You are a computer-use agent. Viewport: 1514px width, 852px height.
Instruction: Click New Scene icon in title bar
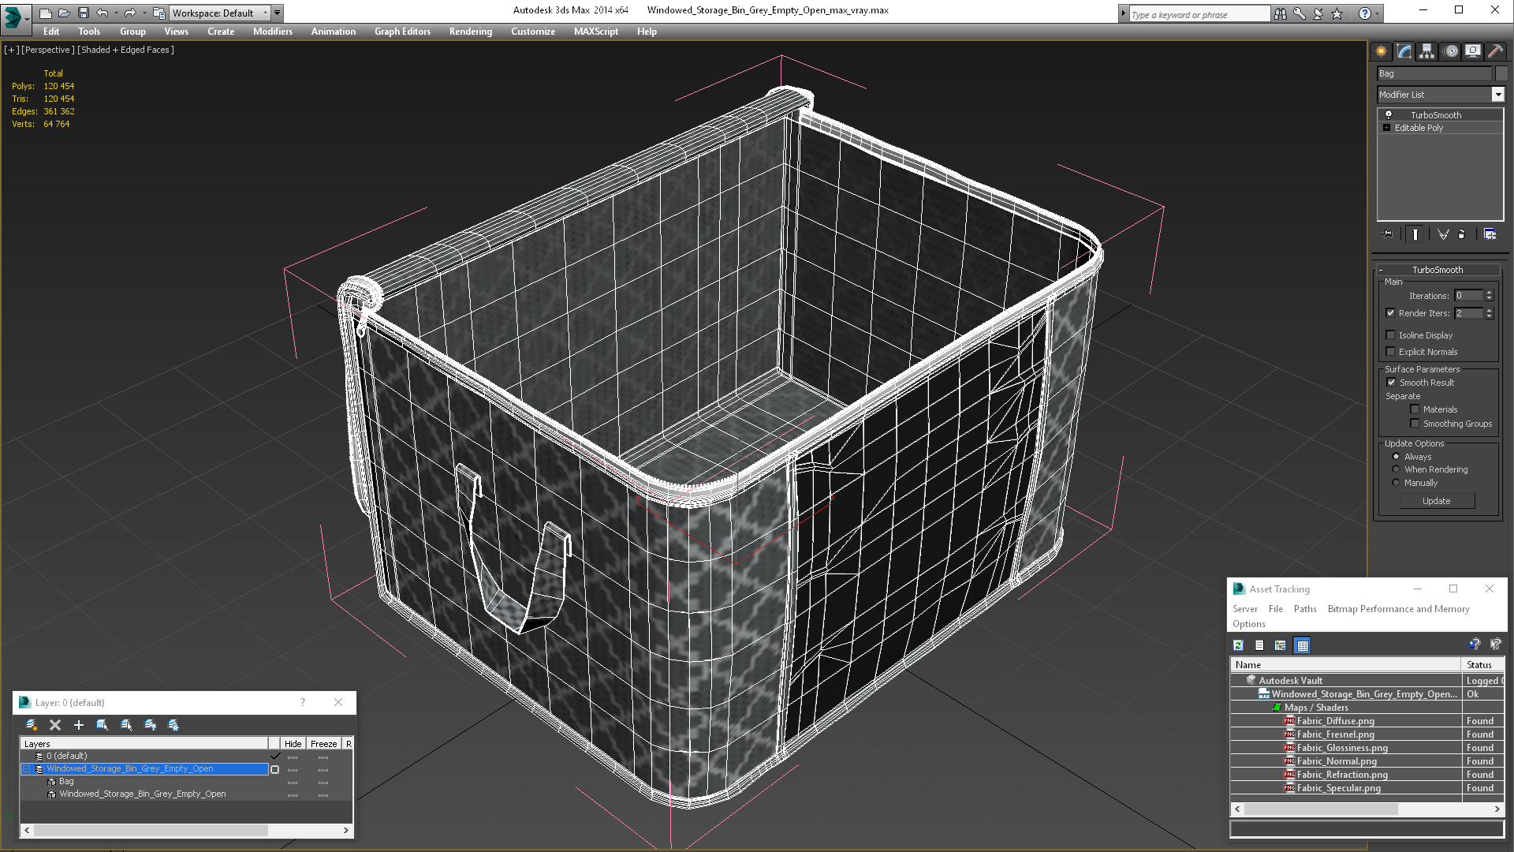click(x=46, y=13)
